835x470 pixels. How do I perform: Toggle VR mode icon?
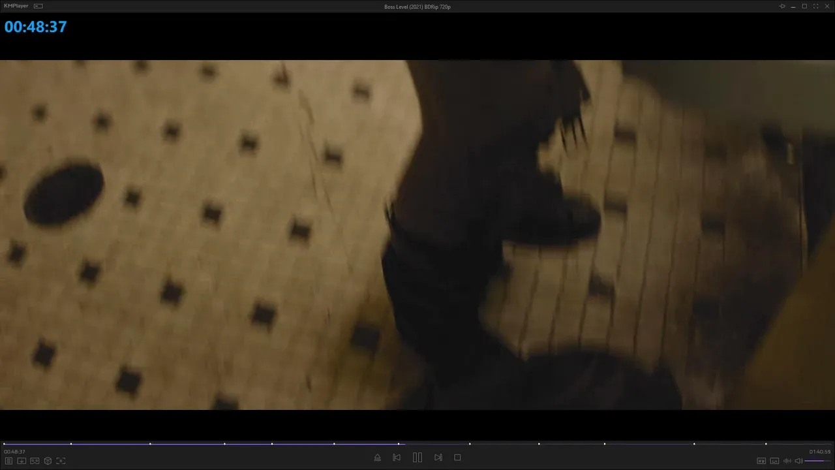tap(35, 461)
